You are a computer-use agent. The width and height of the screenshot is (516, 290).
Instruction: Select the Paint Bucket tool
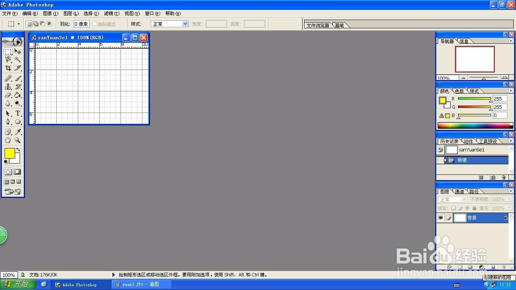(18, 95)
